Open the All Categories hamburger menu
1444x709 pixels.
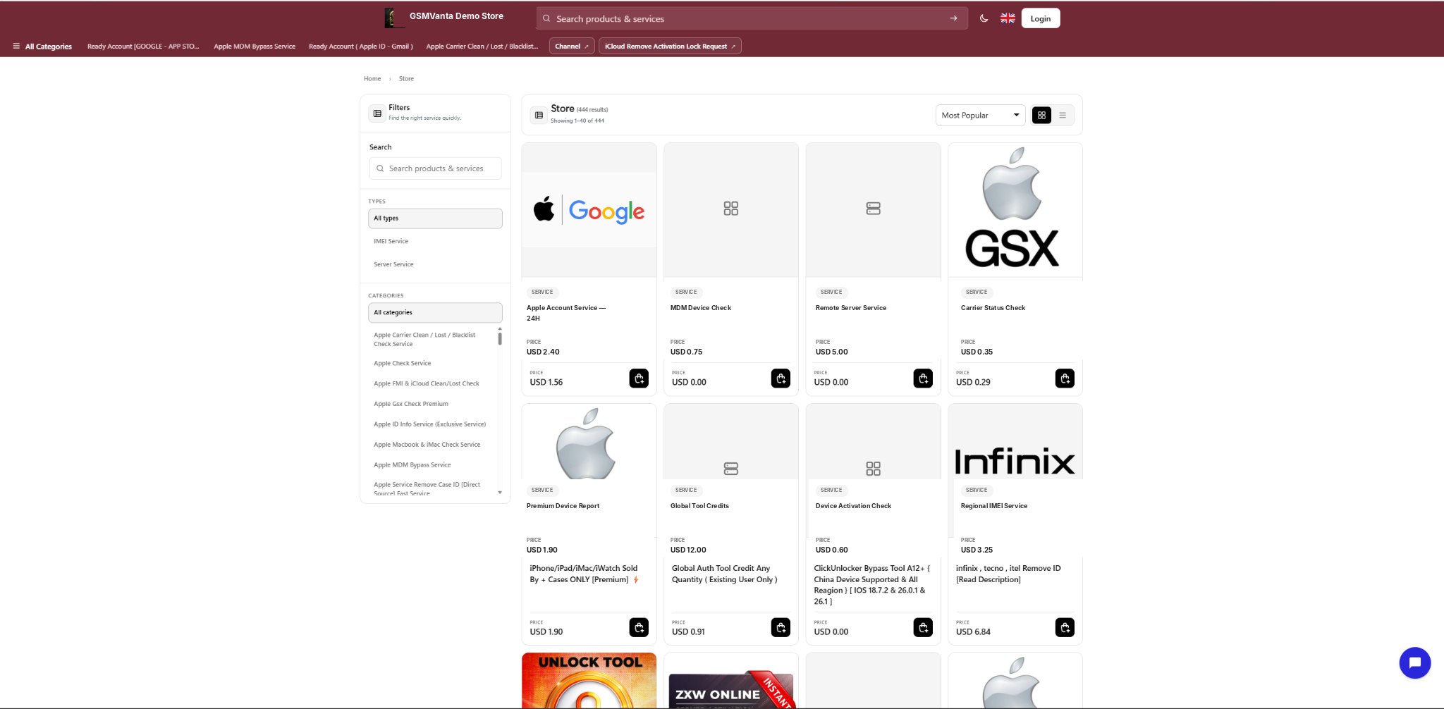point(42,47)
